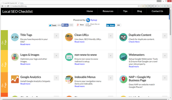Click the Google Analytics heading
The image size is (172, 100).
point(31,77)
